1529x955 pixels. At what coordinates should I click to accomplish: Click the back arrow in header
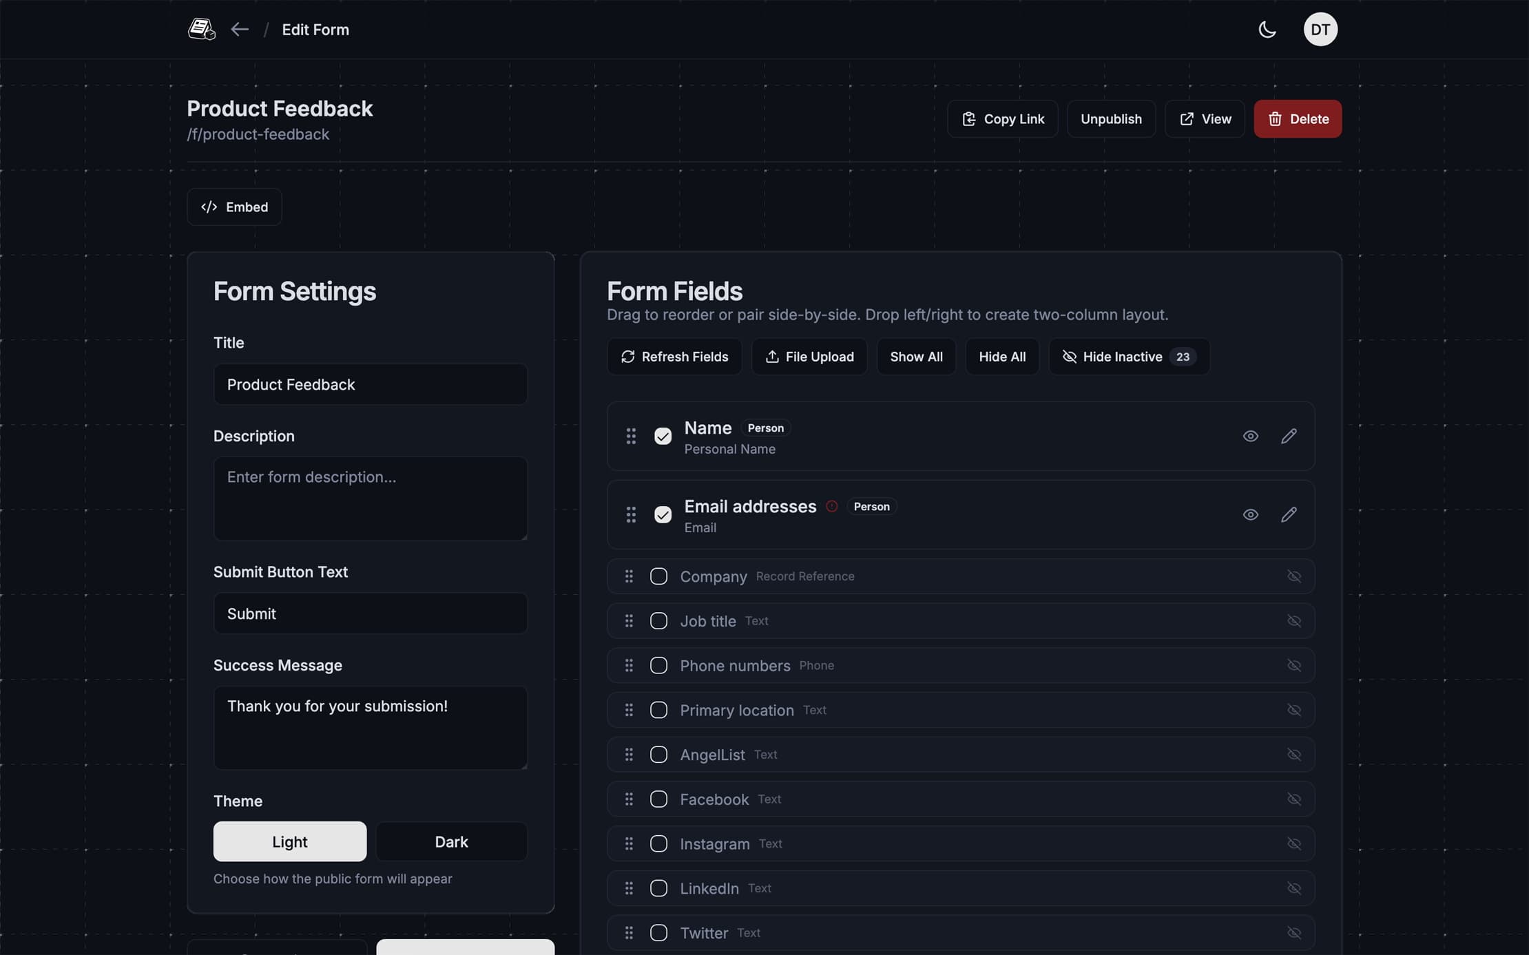(240, 30)
